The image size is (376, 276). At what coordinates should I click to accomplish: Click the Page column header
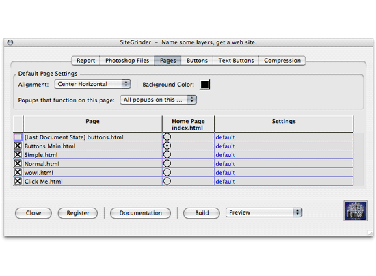pos(92,124)
